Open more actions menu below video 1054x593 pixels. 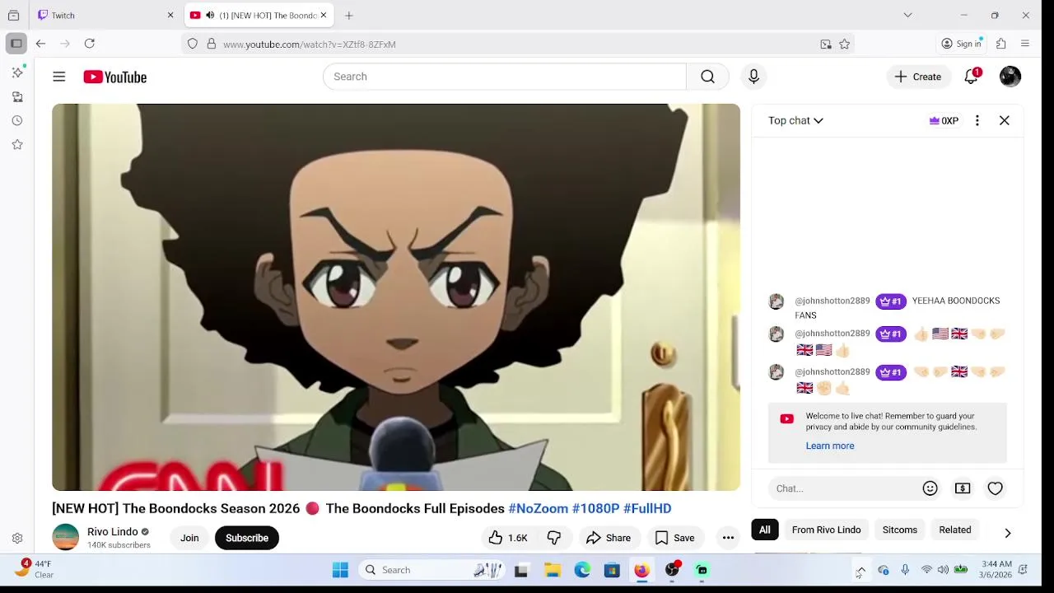pyautogui.click(x=728, y=538)
